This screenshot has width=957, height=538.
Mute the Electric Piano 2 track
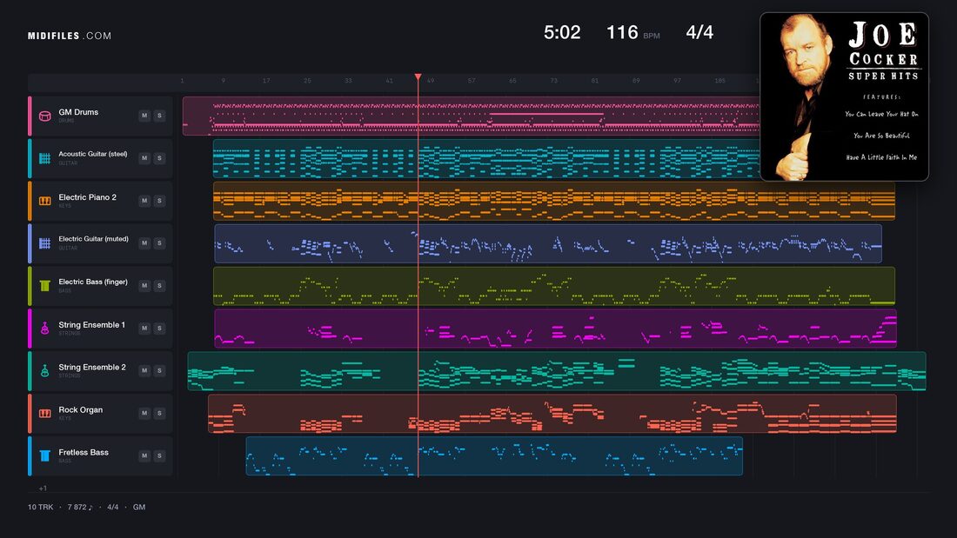(x=144, y=201)
